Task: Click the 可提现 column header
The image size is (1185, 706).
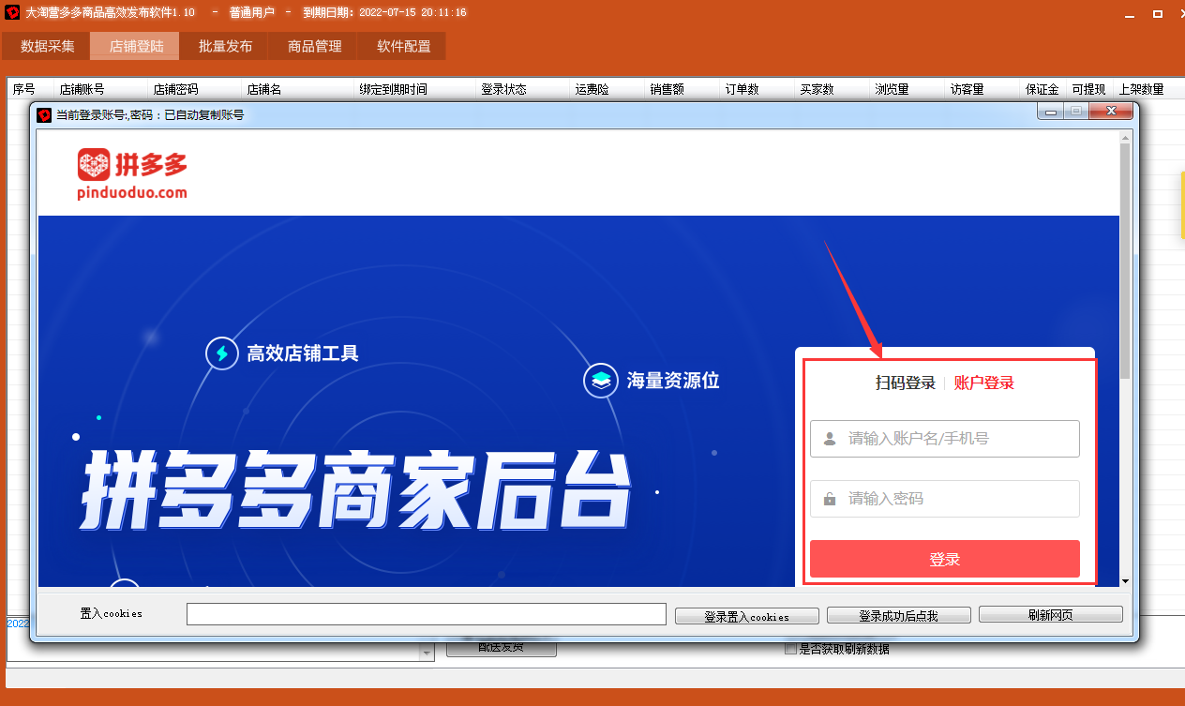Action: click(x=1089, y=89)
